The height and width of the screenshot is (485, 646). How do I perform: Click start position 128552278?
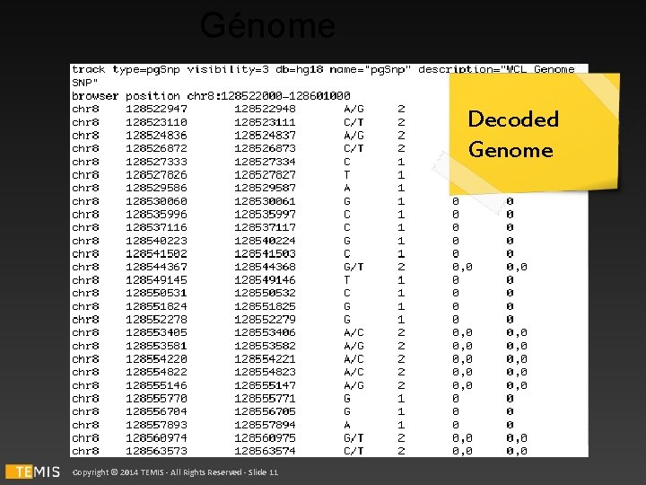click(x=156, y=320)
